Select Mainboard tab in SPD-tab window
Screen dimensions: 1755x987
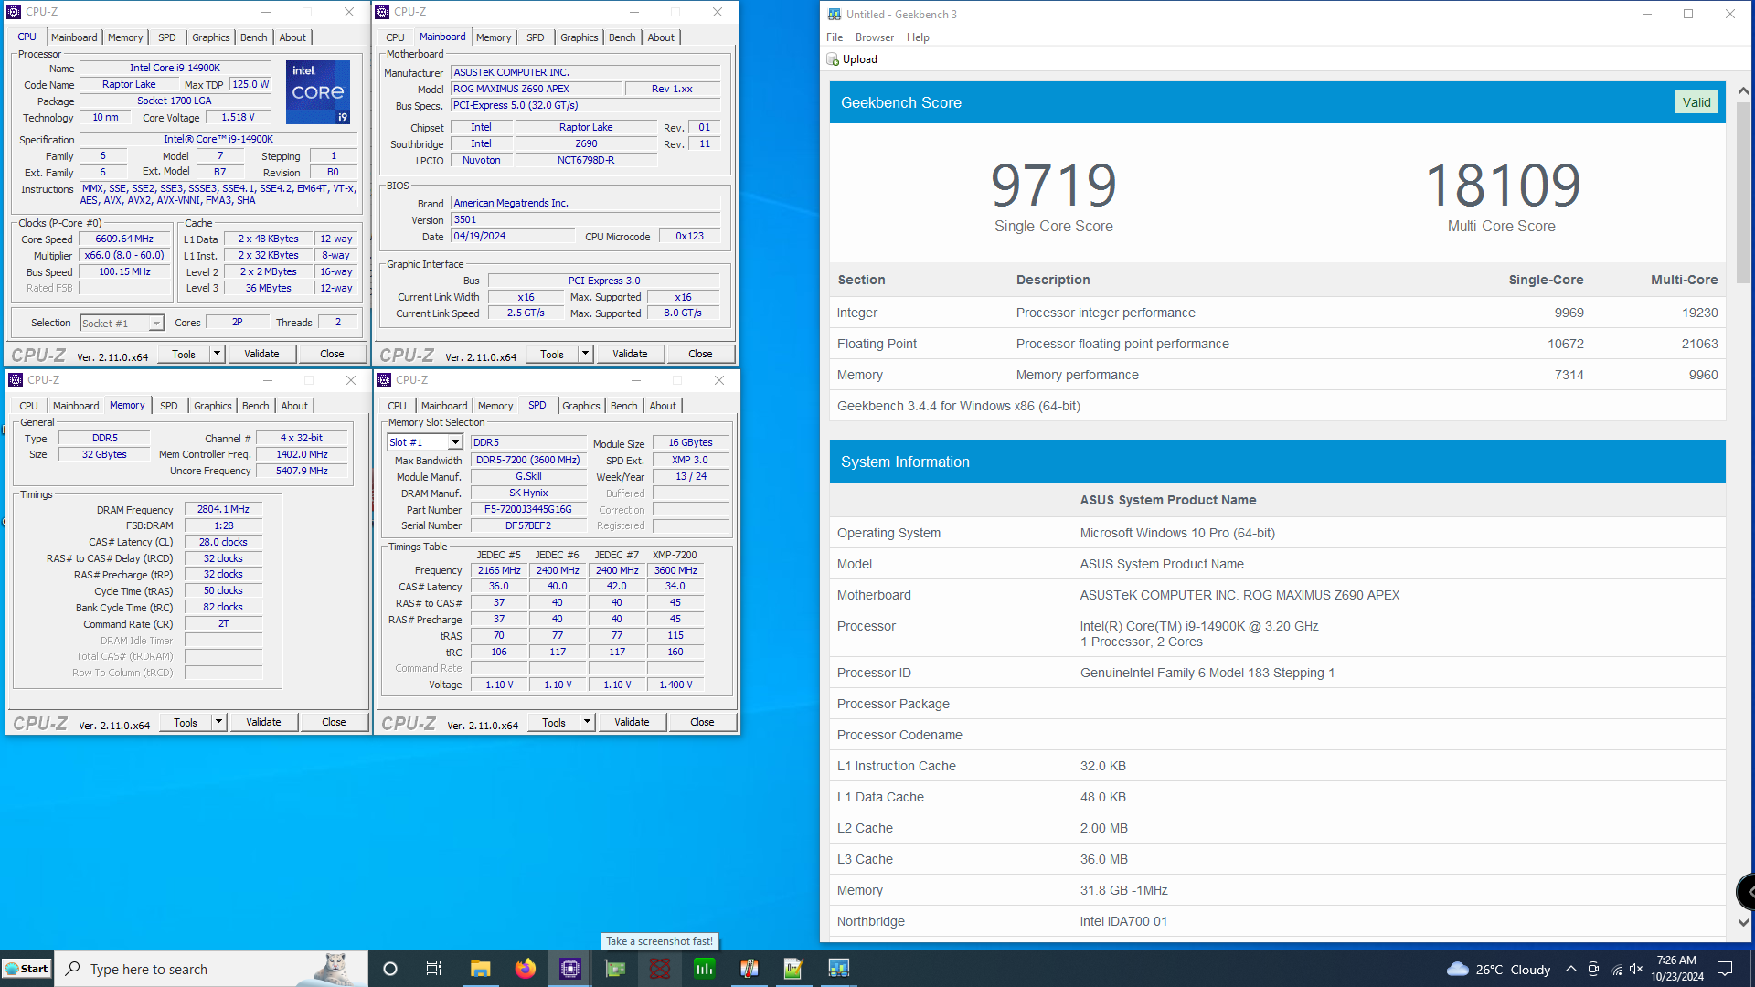(x=444, y=406)
